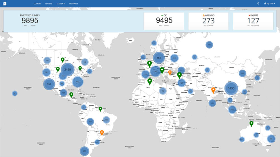Expand the 1450 cluster over China
This screenshot has height=157, width=280.
point(231,88)
